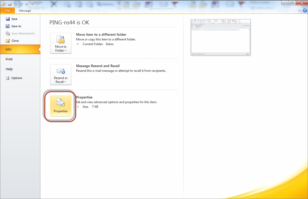This screenshot has width=308, height=199.
Task: Restore down the message window
Action: pos(292,3)
